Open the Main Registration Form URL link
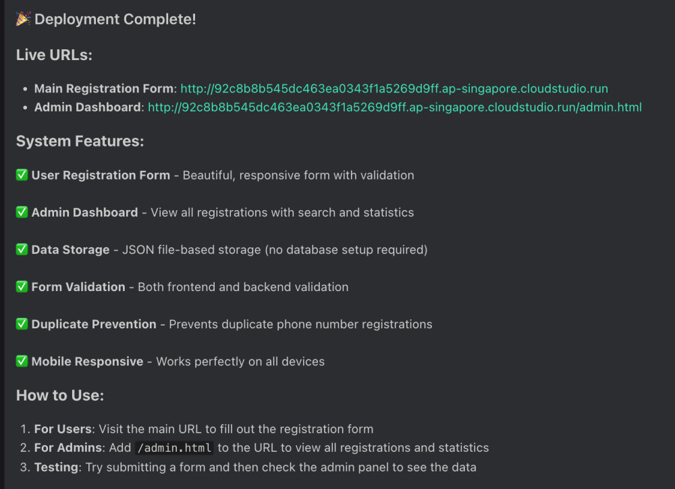Screen dimensions: 675x489 (394, 88)
